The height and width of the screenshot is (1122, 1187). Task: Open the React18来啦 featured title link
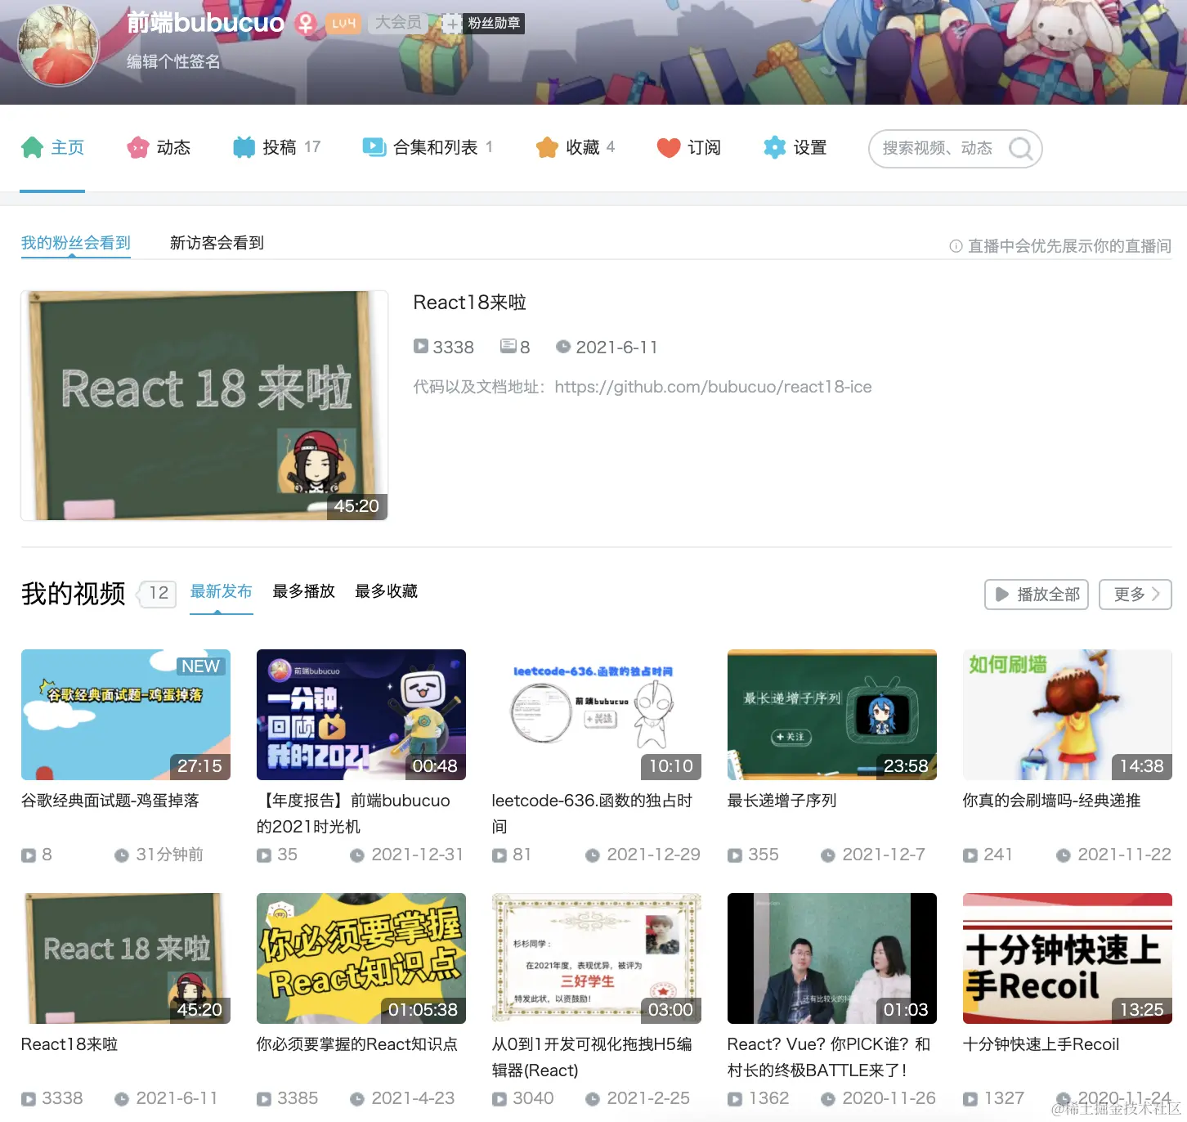click(x=470, y=303)
